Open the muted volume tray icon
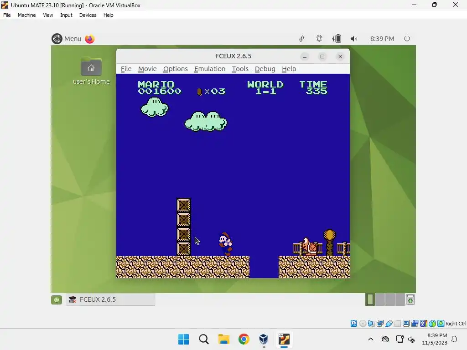The image size is (467, 350). pos(411,339)
